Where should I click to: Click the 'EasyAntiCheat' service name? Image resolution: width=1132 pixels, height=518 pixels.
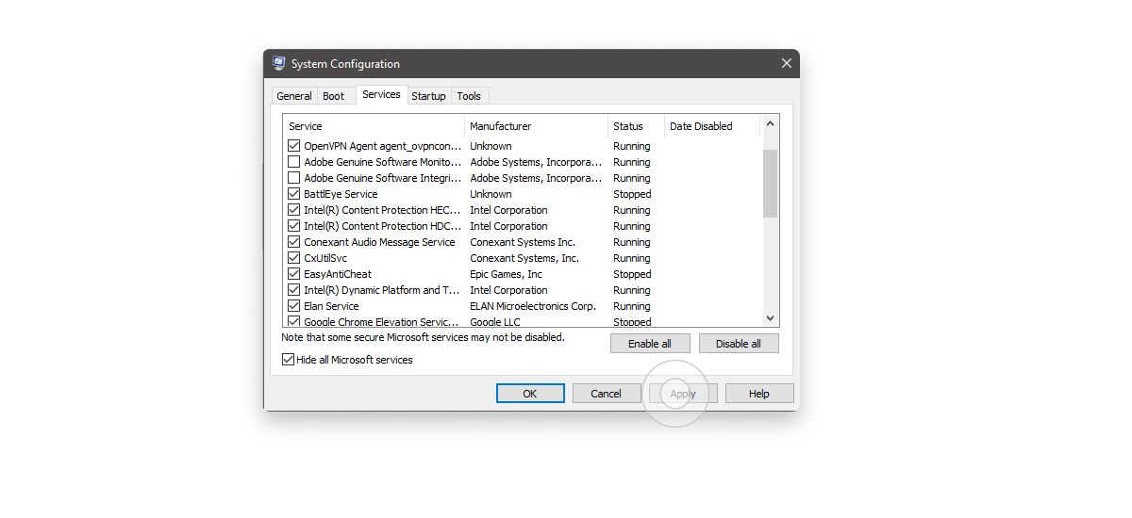click(x=338, y=274)
